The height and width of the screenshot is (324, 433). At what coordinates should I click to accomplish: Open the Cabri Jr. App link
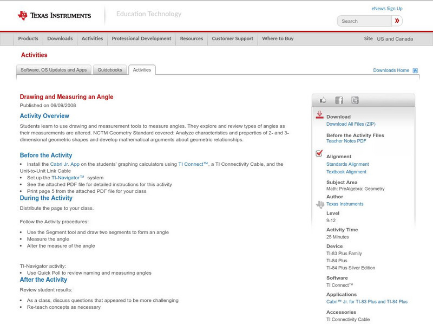click(x=64, y=164)
